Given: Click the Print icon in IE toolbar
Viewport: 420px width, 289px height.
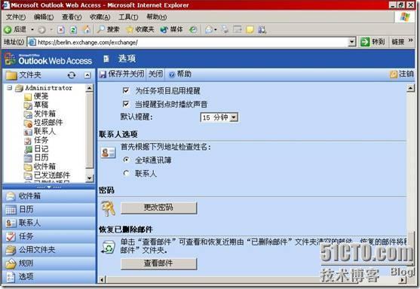Looking at the screenshot, I should (225, 29).
